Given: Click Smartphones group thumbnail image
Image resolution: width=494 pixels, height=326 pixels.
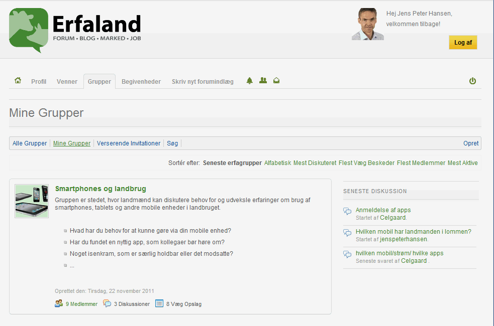Looking at the screenshot, I should tap(32, 201).
